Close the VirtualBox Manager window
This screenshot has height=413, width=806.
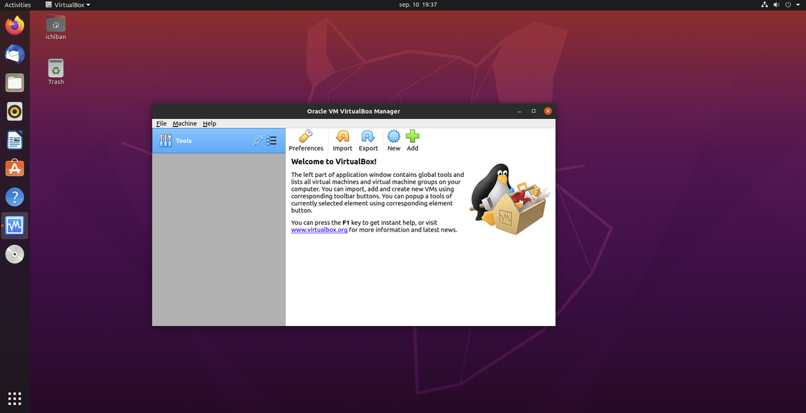[548, 111]
